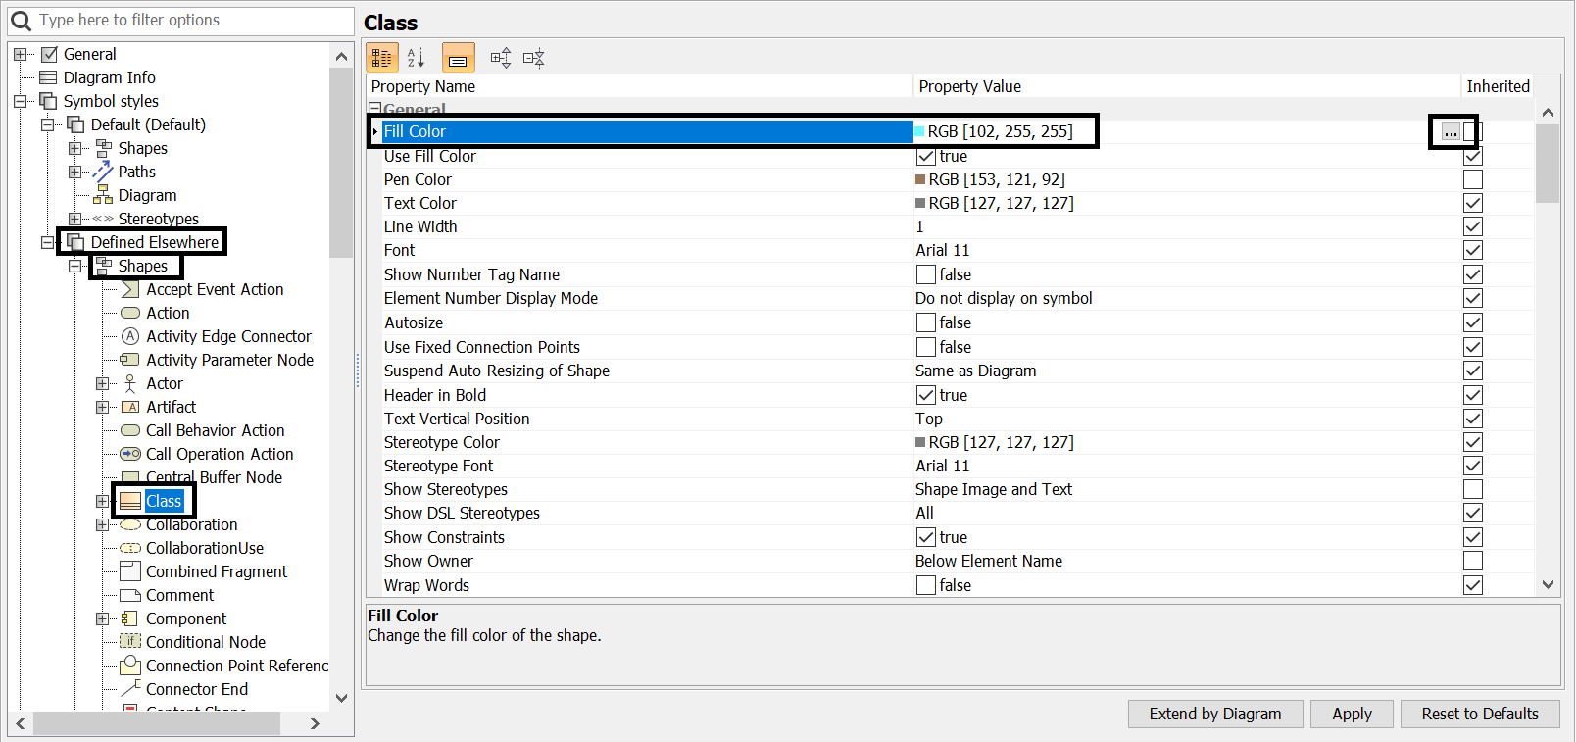The width and height of the screenshot is (1576, 742).
Task: Toggle the categorized view toolbar icon
Action: pos(381,58)
